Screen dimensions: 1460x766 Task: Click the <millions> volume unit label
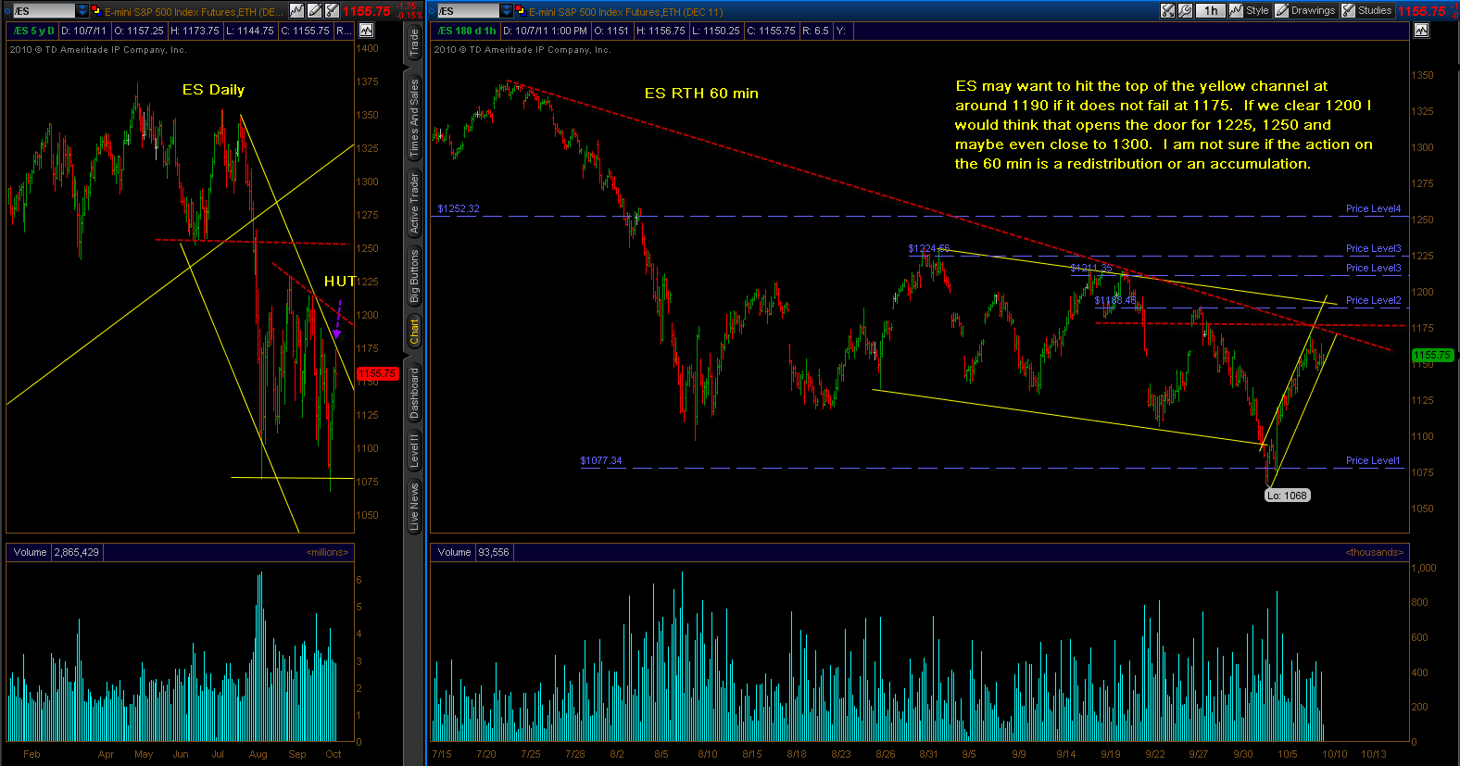click(x=327, y=552)
